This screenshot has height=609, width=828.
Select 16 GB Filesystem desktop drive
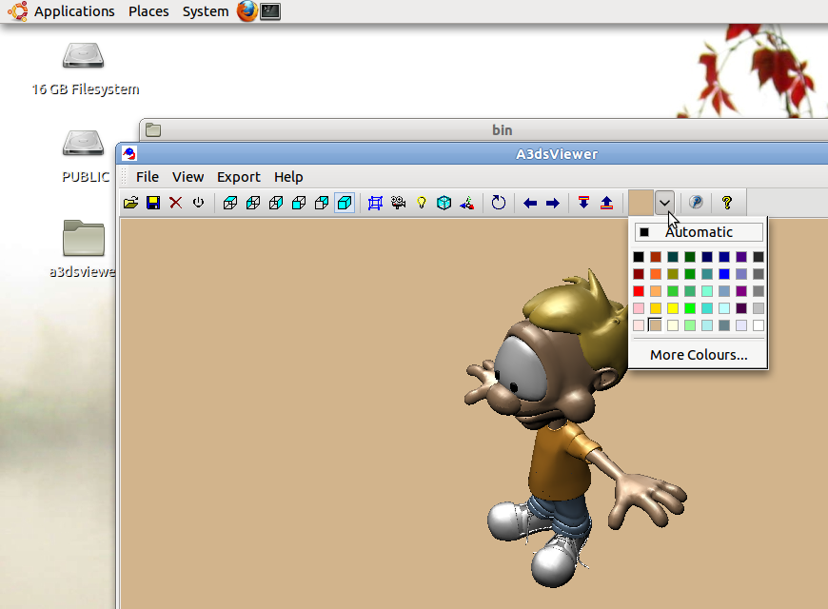coord(84,69)
